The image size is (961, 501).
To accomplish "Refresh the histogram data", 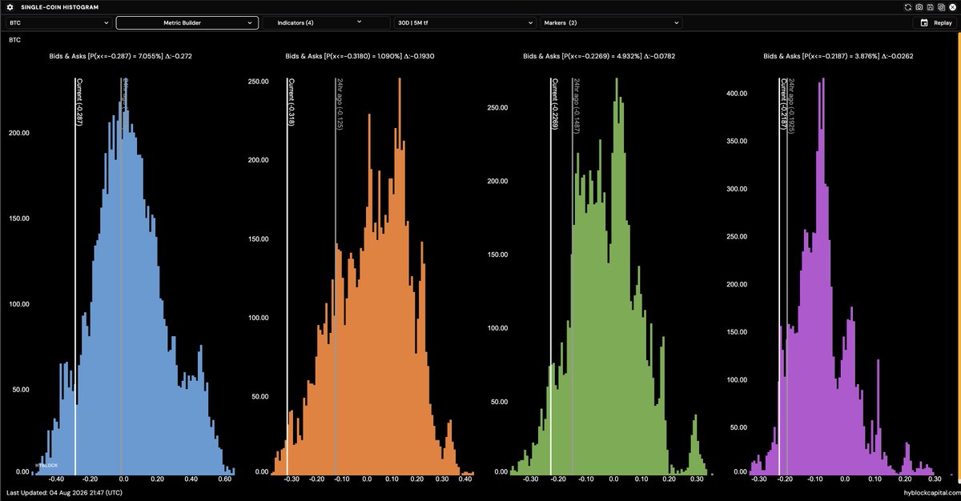I will pos(908,7).
